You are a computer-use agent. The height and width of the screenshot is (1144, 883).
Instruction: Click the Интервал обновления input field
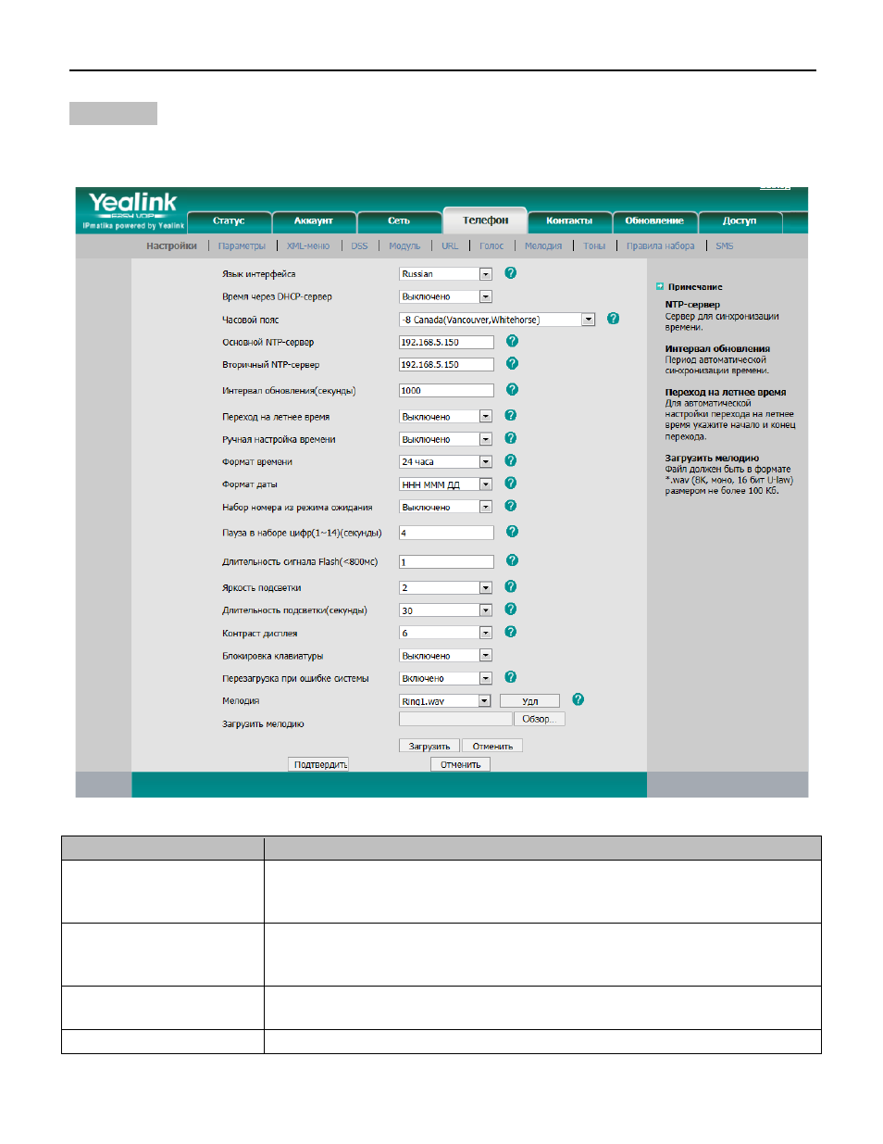[x=446, y=391]
